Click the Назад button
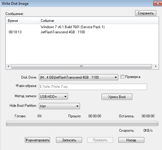The image size is (162, 150). tap(131, 140)
